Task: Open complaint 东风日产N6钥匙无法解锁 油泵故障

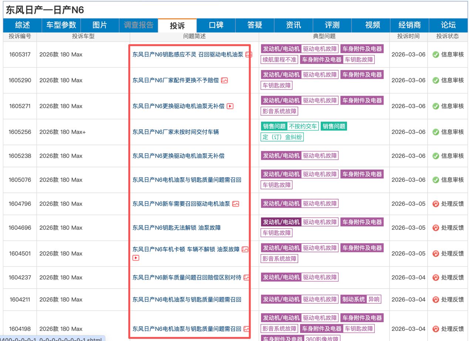Action: click(177, 228)
